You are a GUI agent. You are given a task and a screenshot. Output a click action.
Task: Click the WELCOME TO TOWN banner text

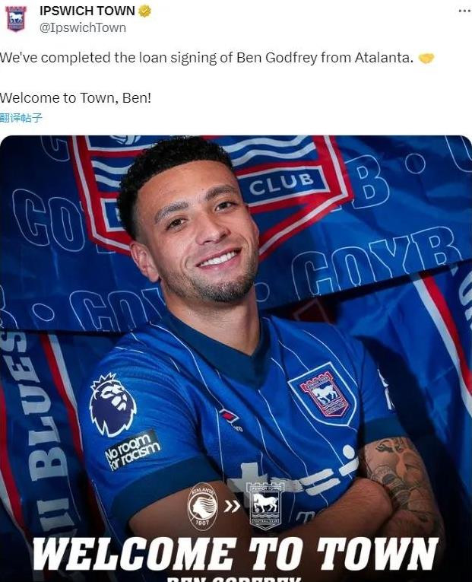pyautogui.click(x=236, y=554)
